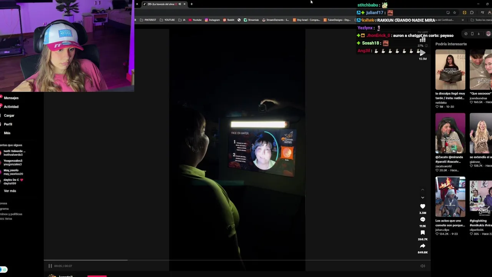This screenshot has width=492, height=277.
Task: Open the browser extensions puzzle icon
Action: (472, 13)
